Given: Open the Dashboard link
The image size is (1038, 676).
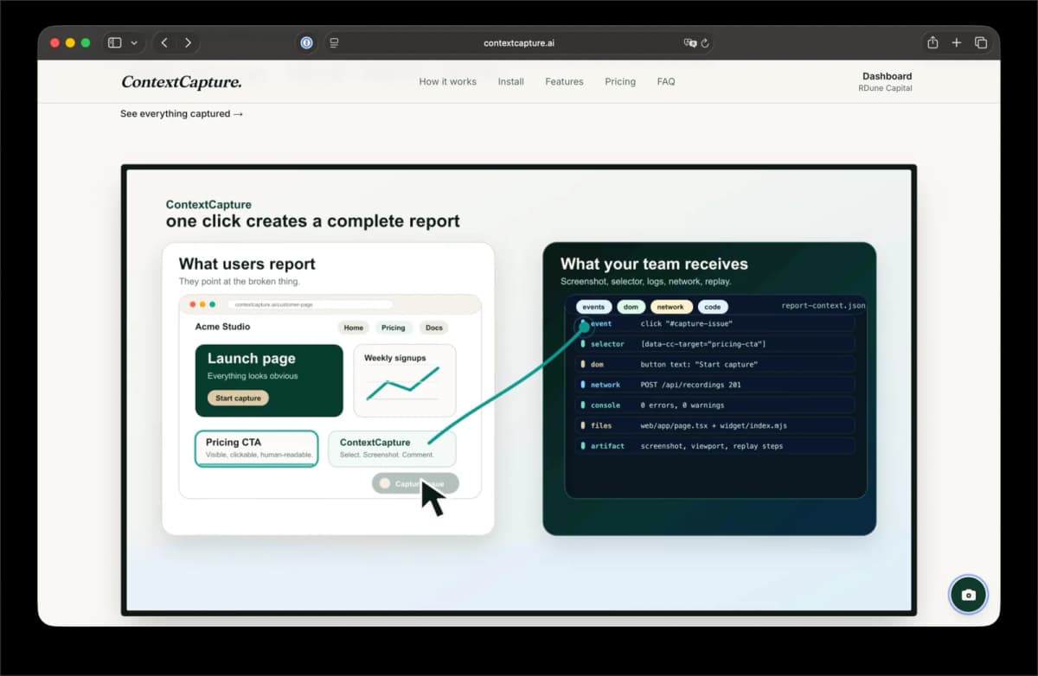Looking at the screenshot, I should 887,76.
